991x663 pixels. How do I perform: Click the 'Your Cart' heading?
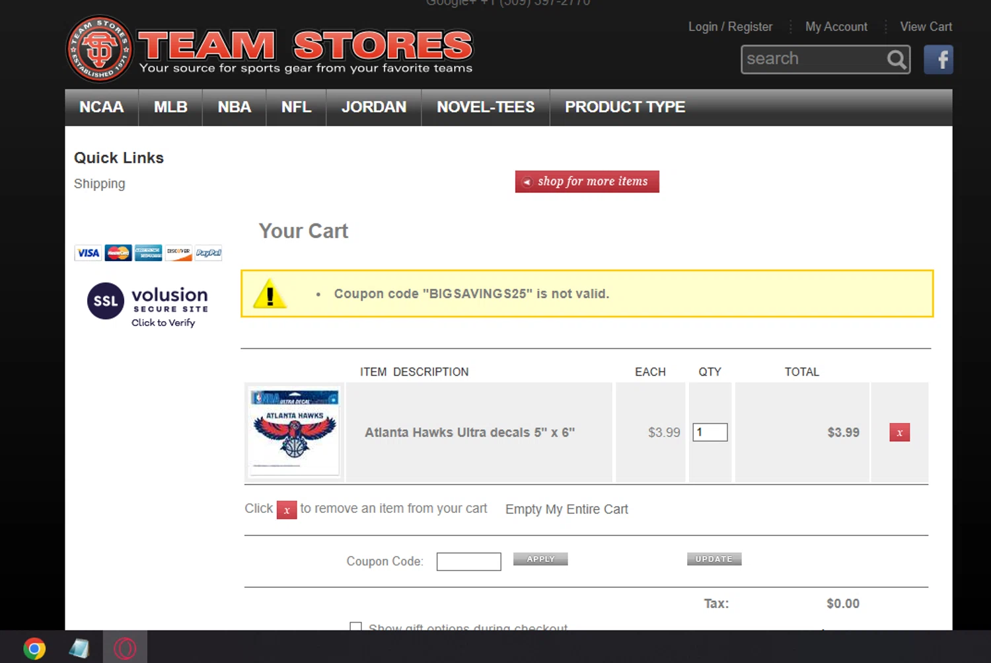(303, 231)
